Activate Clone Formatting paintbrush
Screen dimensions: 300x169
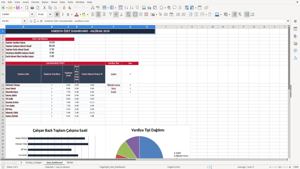click(64, 8)
